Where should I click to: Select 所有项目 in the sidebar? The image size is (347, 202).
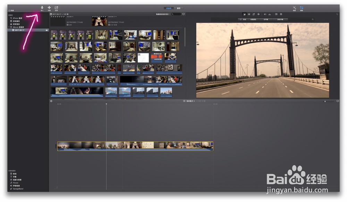coord(16,24)
